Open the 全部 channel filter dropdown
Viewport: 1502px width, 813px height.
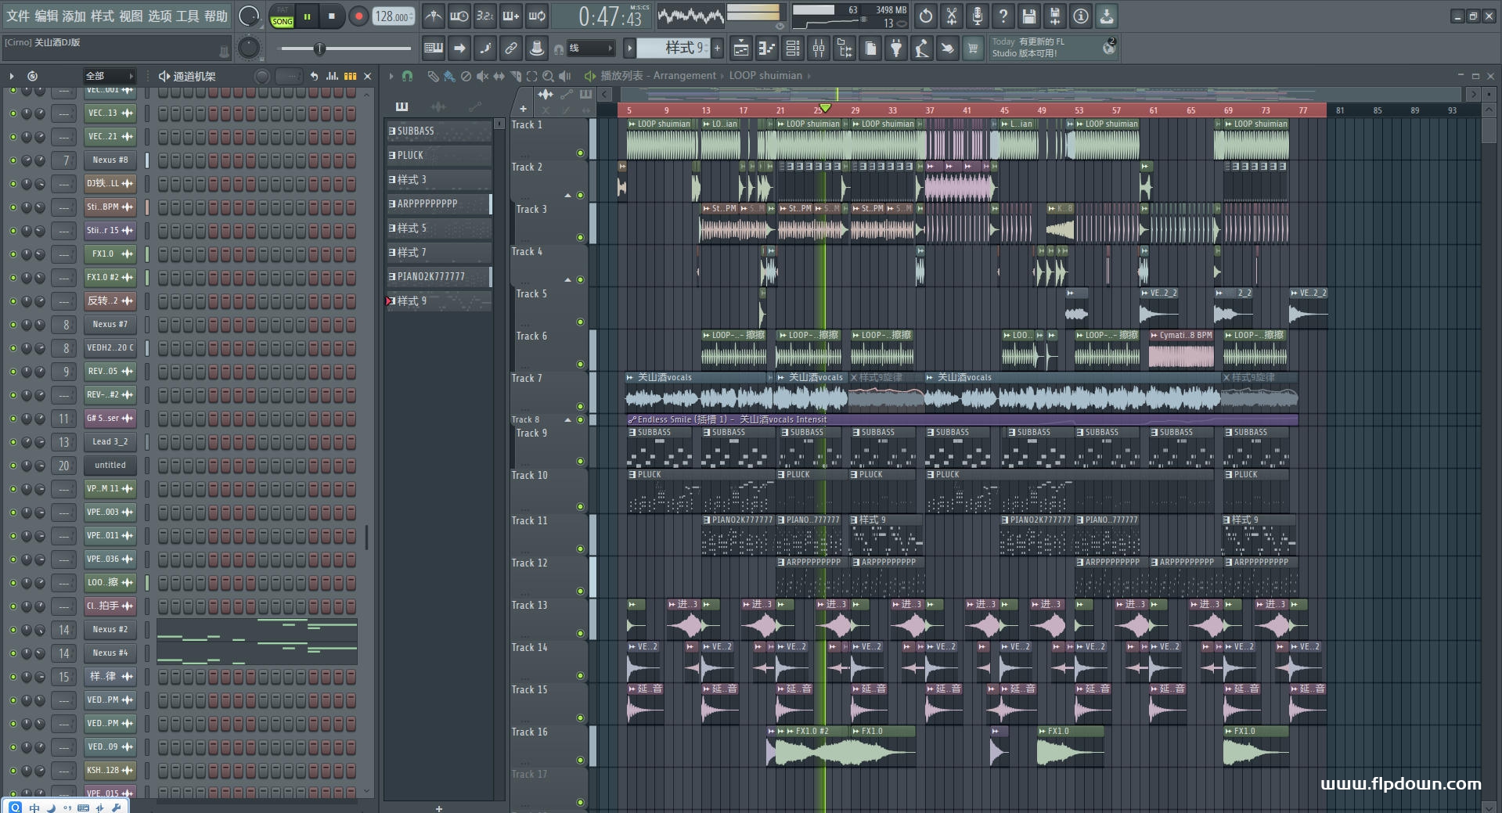109,76
